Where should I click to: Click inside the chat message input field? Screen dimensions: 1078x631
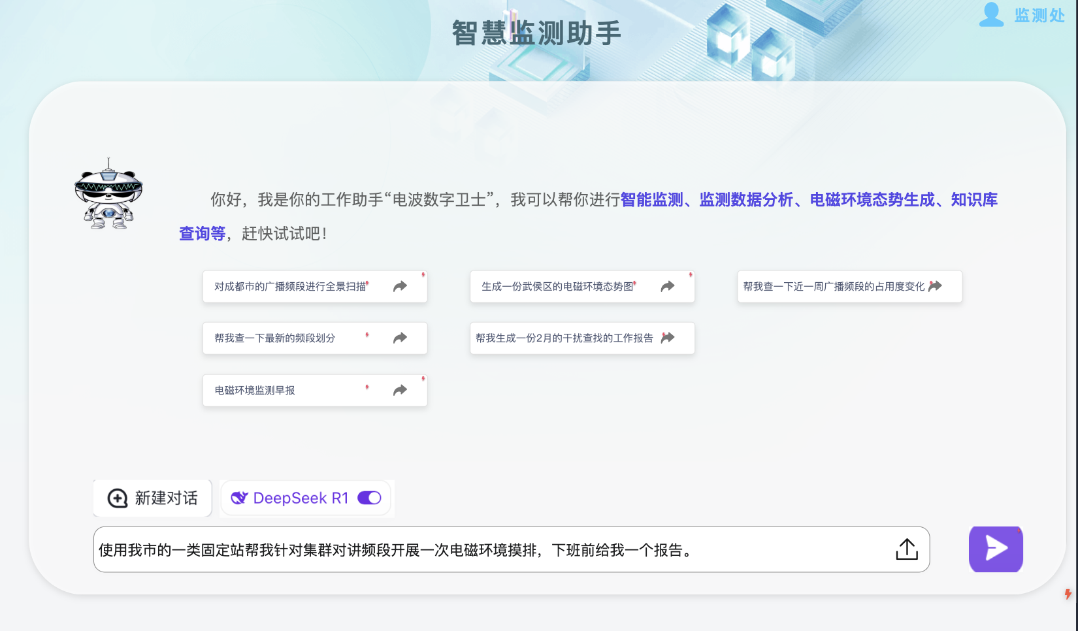click(457, 549)
